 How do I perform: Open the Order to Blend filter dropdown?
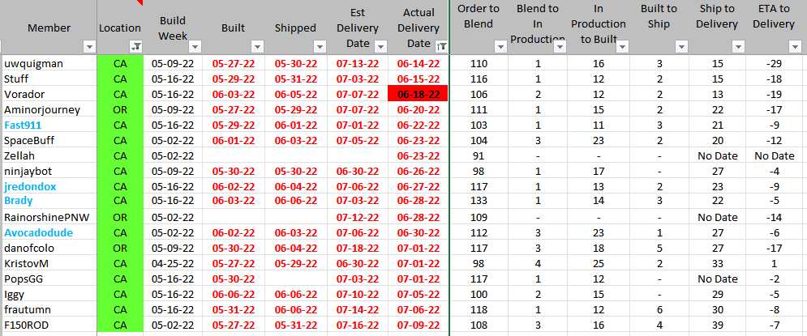[500, 46]
